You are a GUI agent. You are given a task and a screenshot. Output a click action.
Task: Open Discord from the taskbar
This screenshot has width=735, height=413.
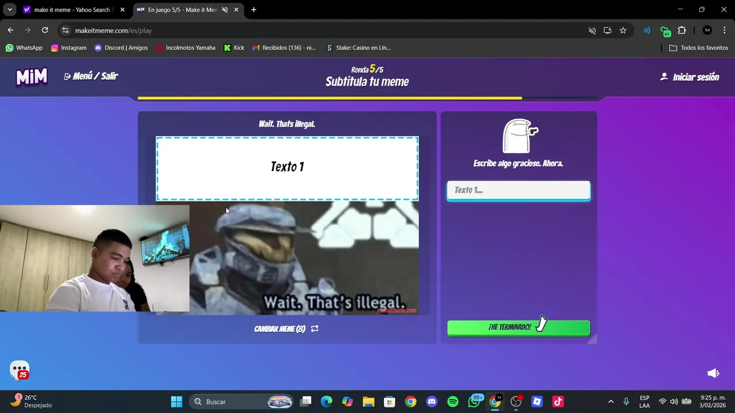432,402
